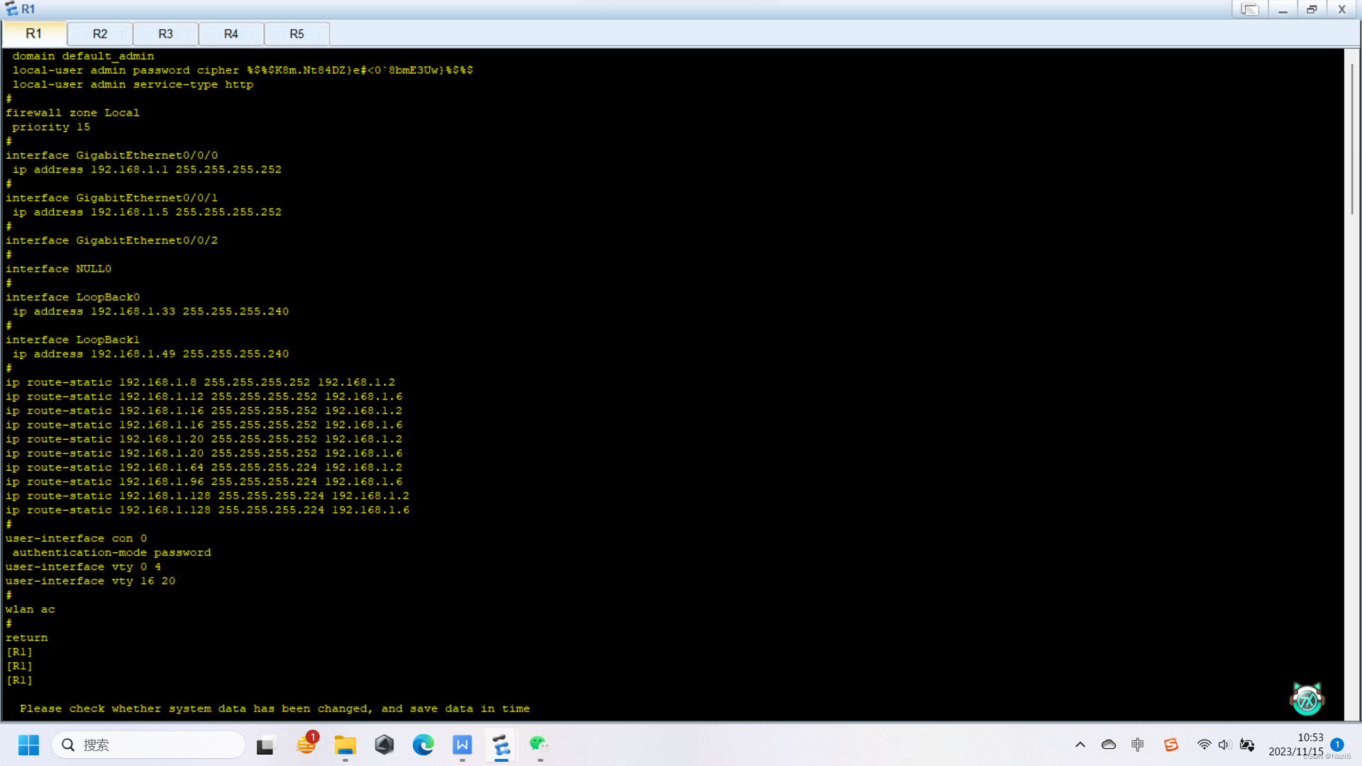The width and height of the screenshot is (1362, 766).
Task: Click the eNSP simulator taskbar icon
Action: [x=502, y=745]
